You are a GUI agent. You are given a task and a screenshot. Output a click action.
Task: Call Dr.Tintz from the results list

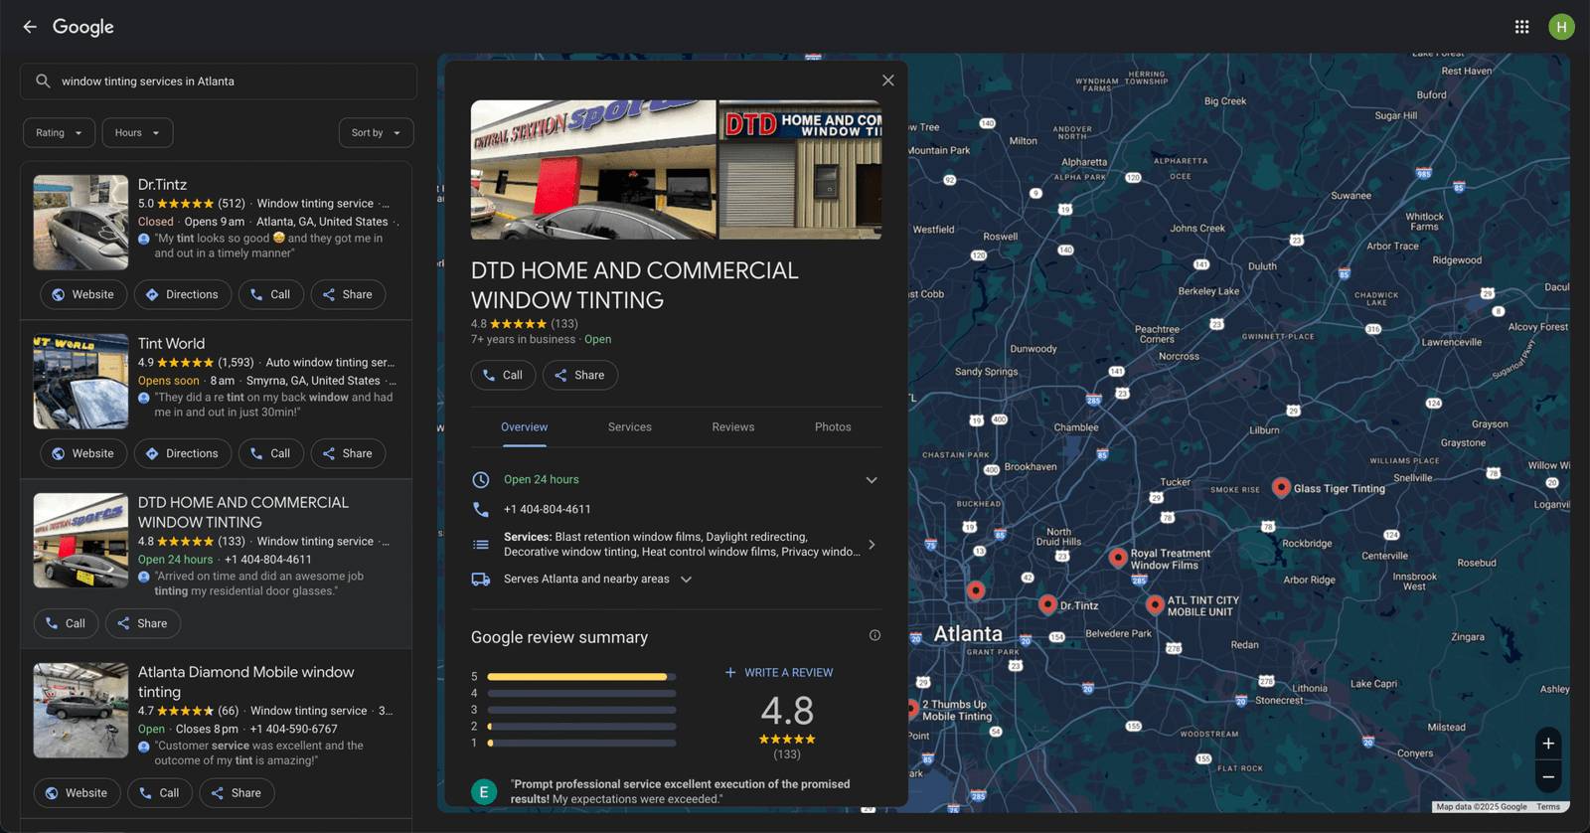270,294
